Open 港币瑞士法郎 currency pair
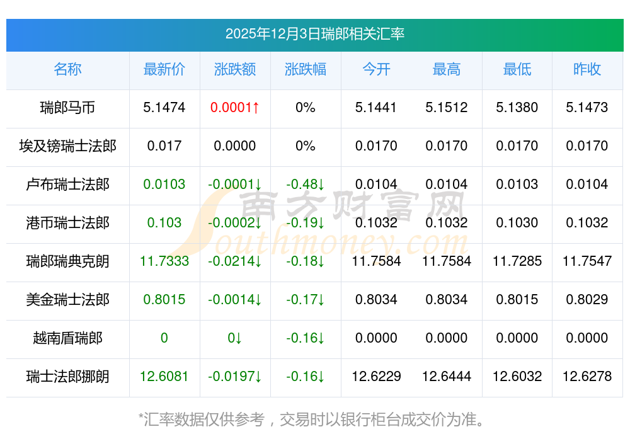Screen dimensions: 630x439 (67, 223)
